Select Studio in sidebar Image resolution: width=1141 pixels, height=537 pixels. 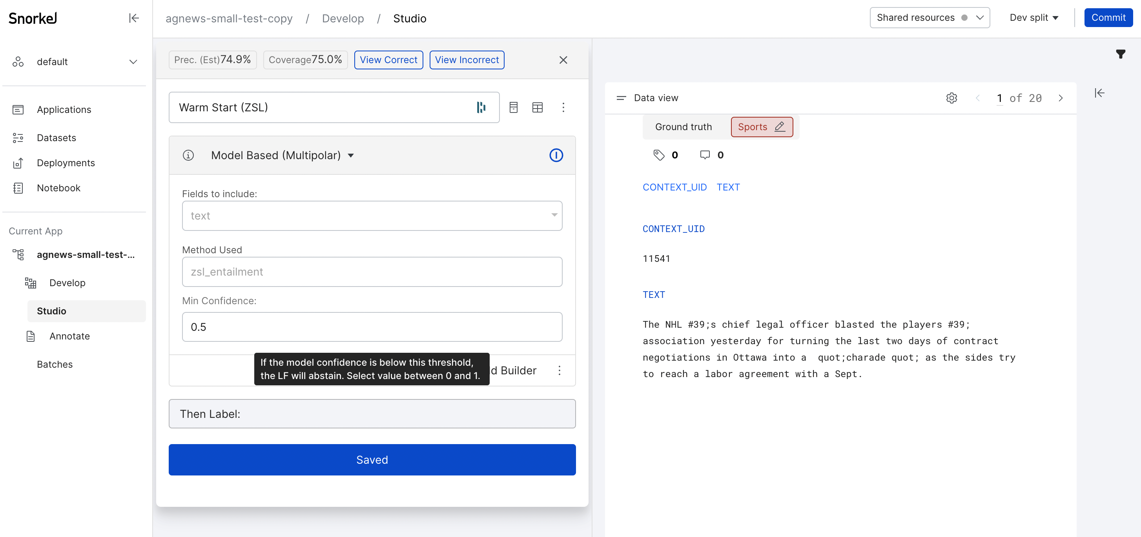pos(86,311)
